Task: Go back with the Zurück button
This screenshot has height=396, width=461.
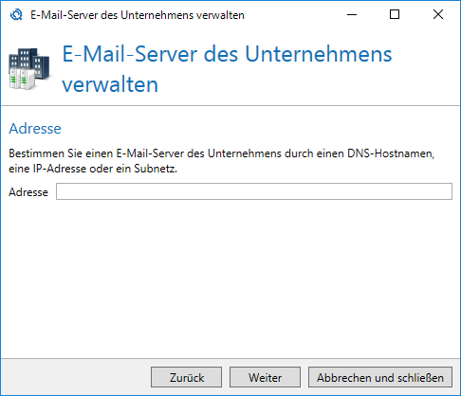Action: [186, 377]
